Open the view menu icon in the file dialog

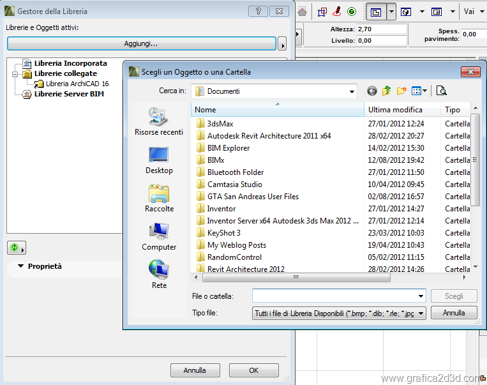419,91
